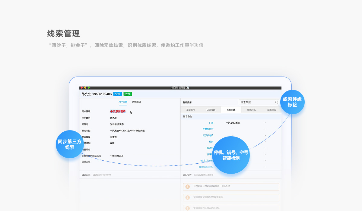Screen dimensions: 362x211
Task: Click the 通话记录 section label
Action: point(86,175)
